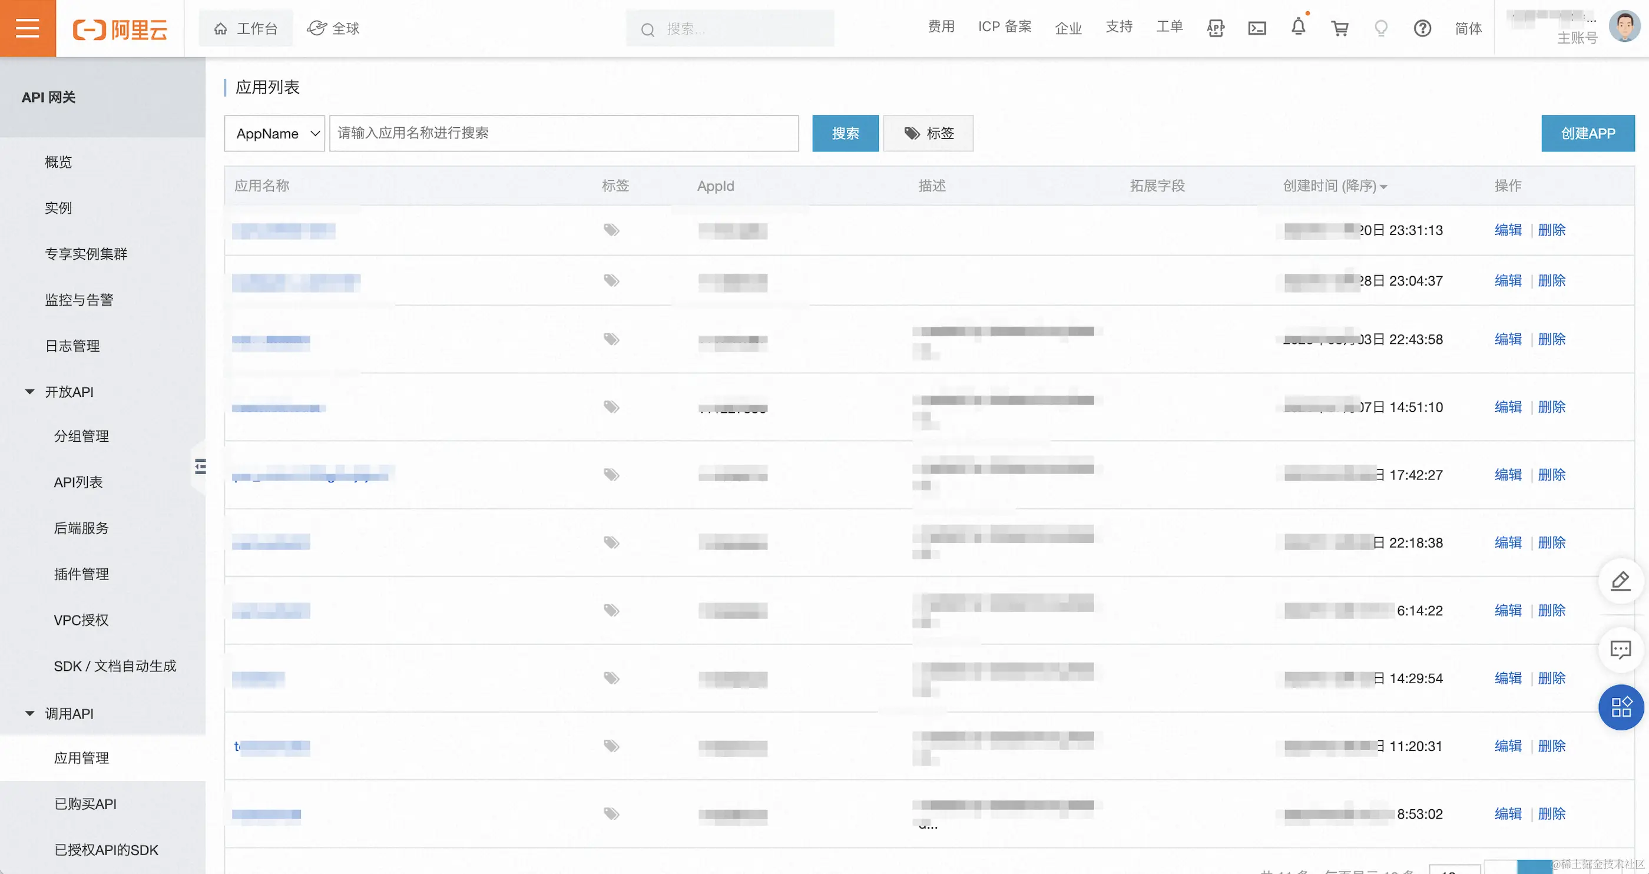Open the shopping cart icon
The height and width of the screenshot is (874, 1649).
tap(1339, 28)
